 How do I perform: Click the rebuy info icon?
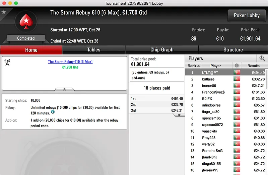pos(53,112)
